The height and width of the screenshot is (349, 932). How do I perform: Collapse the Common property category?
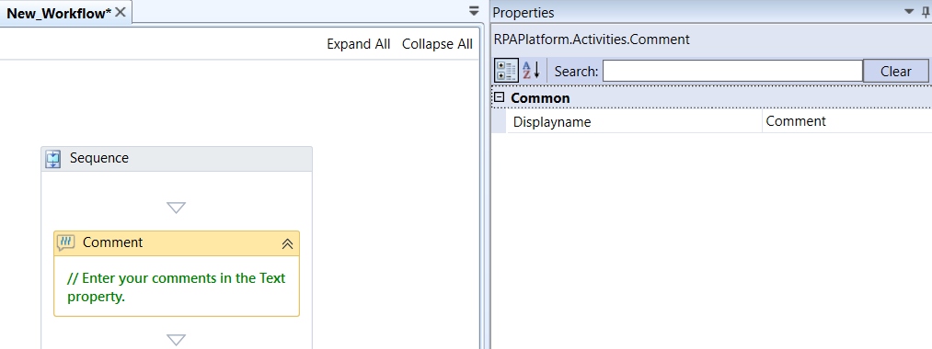click(500, 97)
